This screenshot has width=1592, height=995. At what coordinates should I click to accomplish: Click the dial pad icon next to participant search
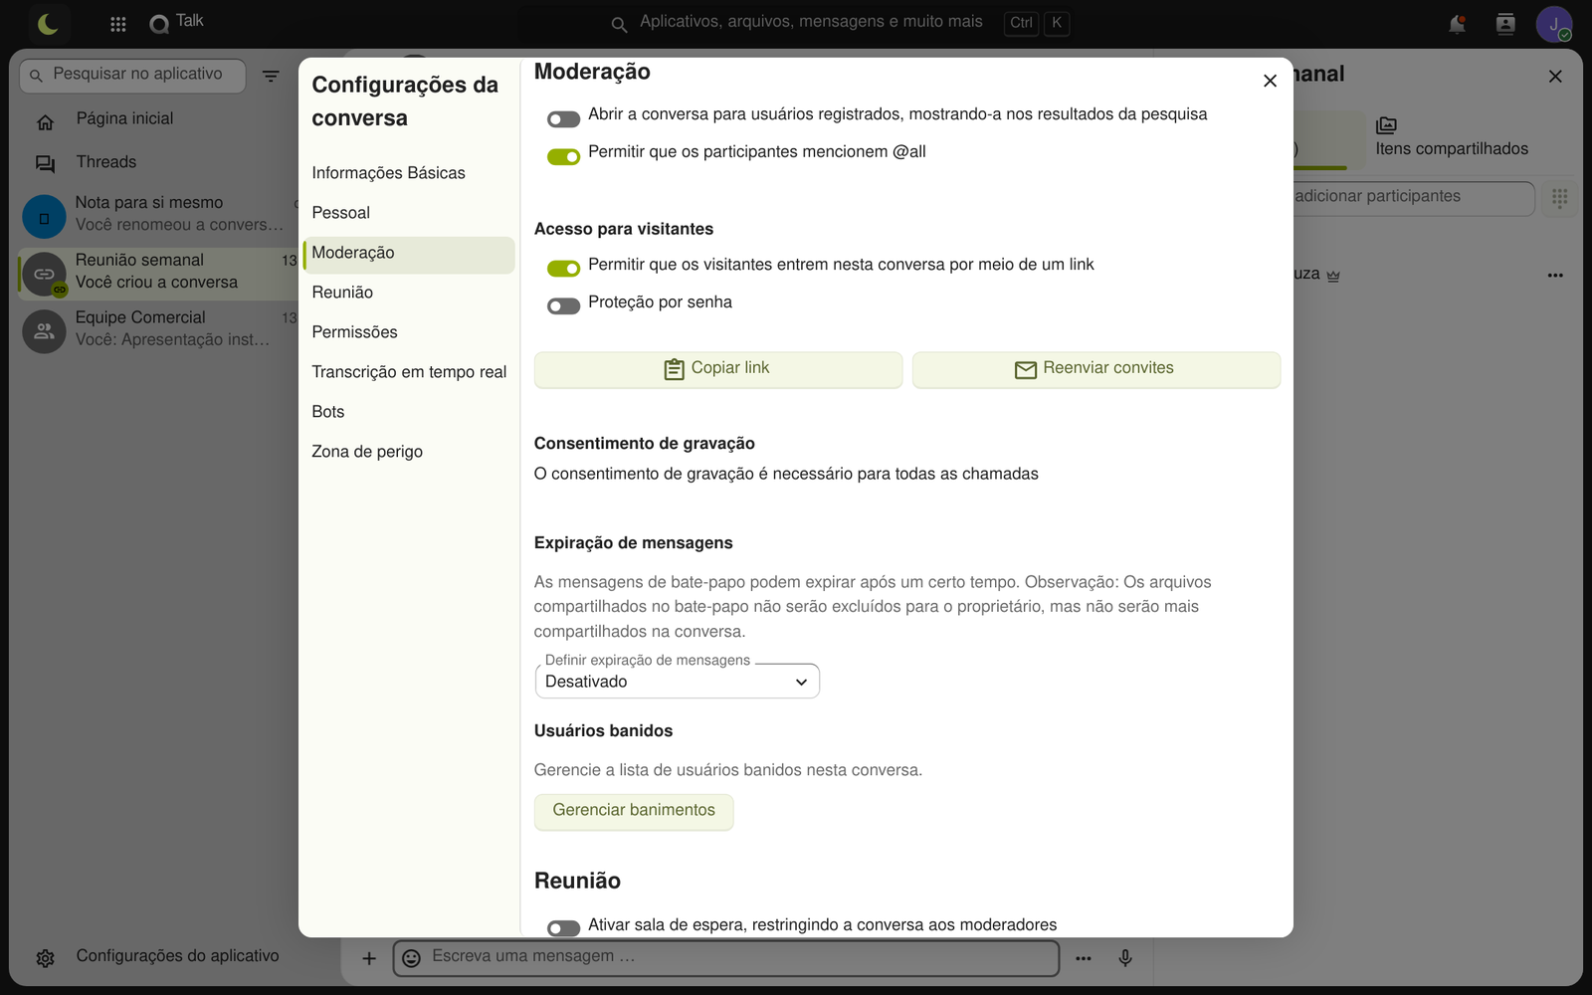tap(1560, 198)
